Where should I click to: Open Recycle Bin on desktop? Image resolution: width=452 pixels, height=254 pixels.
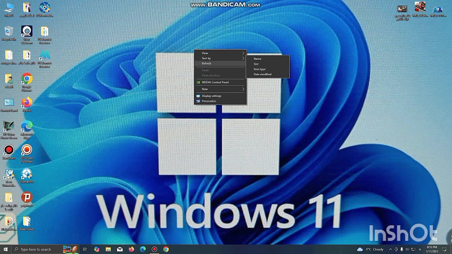click(x=9, y=33)
